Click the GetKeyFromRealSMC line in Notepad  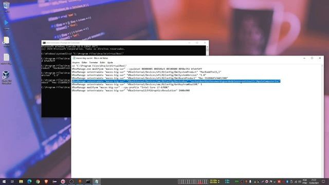pos(137,84)
